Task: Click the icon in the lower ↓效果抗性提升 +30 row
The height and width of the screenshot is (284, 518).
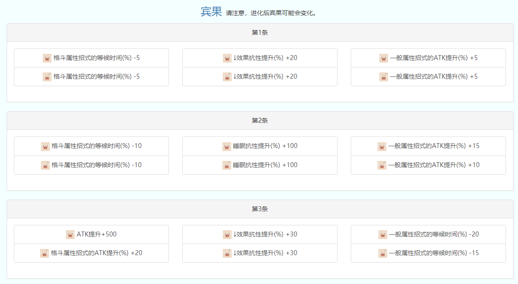Action: [227, 253]
